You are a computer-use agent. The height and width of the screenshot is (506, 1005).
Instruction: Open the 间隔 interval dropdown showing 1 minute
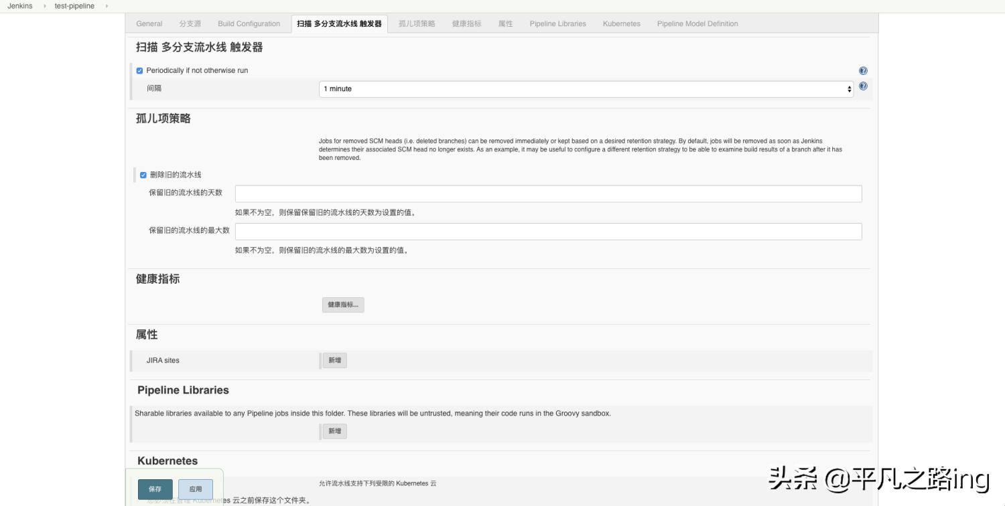(586, 88)
